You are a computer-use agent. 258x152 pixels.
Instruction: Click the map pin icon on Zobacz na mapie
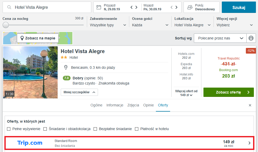tap(22, 38)
